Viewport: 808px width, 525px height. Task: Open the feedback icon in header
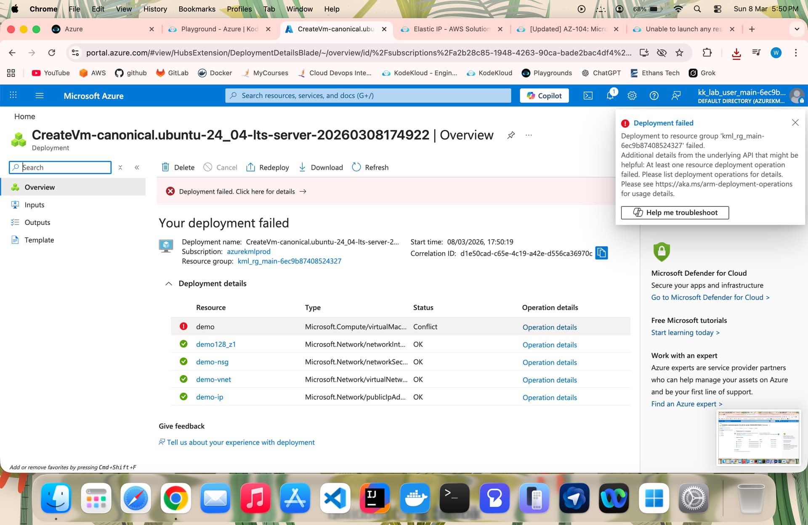click(x=676, y=96)
